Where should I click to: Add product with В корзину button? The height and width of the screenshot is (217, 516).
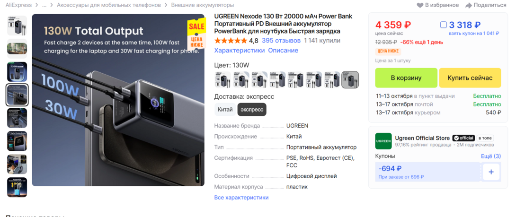[406, 78]
